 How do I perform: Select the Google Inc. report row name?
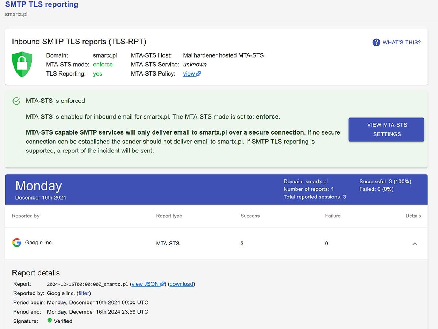tap(39, 243)
